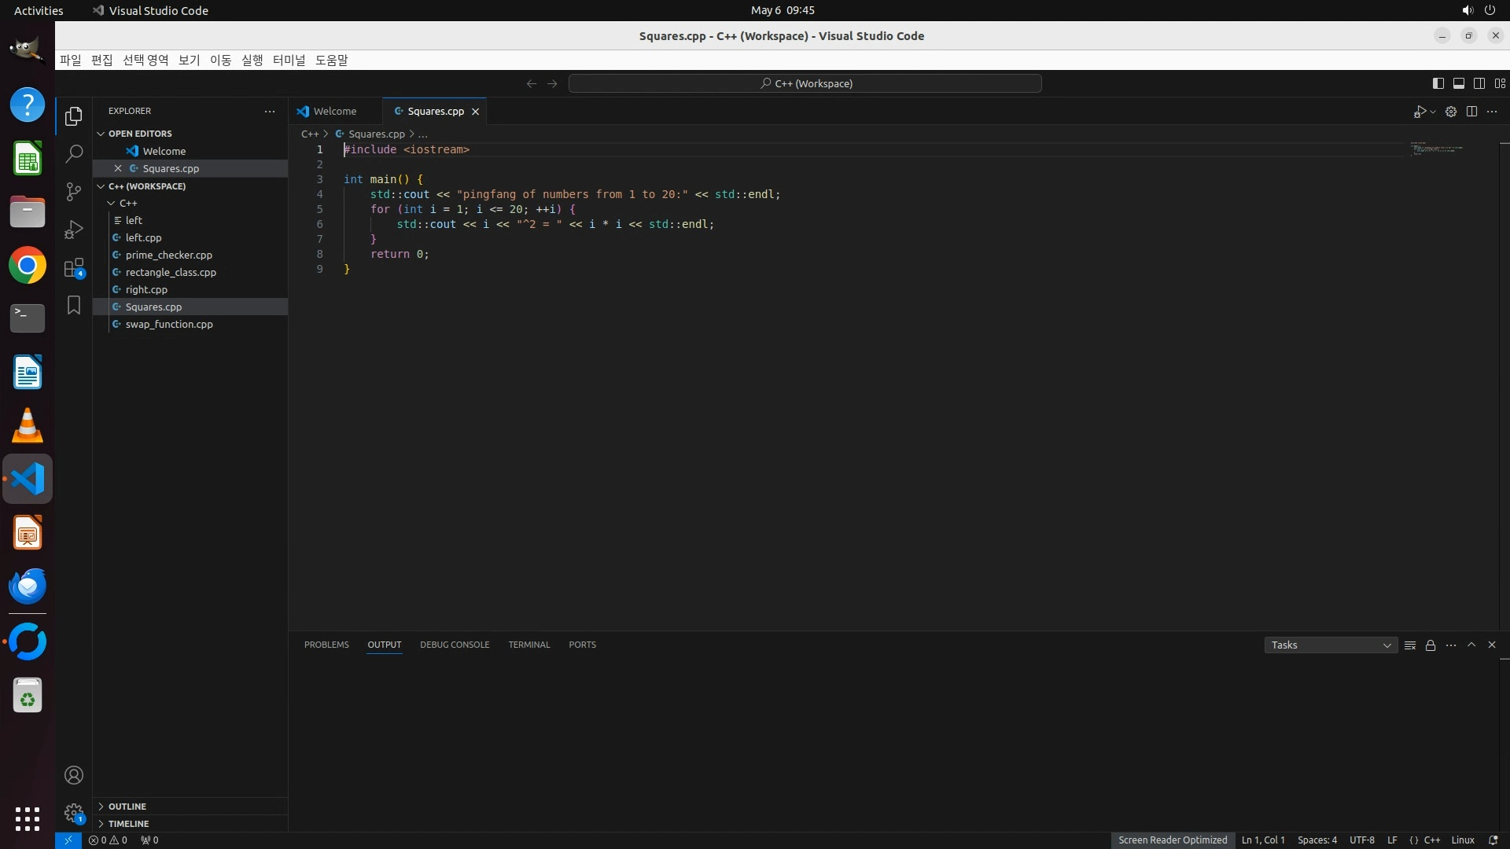Click the Spaces: 4 indentation setting

point(1317,840)
